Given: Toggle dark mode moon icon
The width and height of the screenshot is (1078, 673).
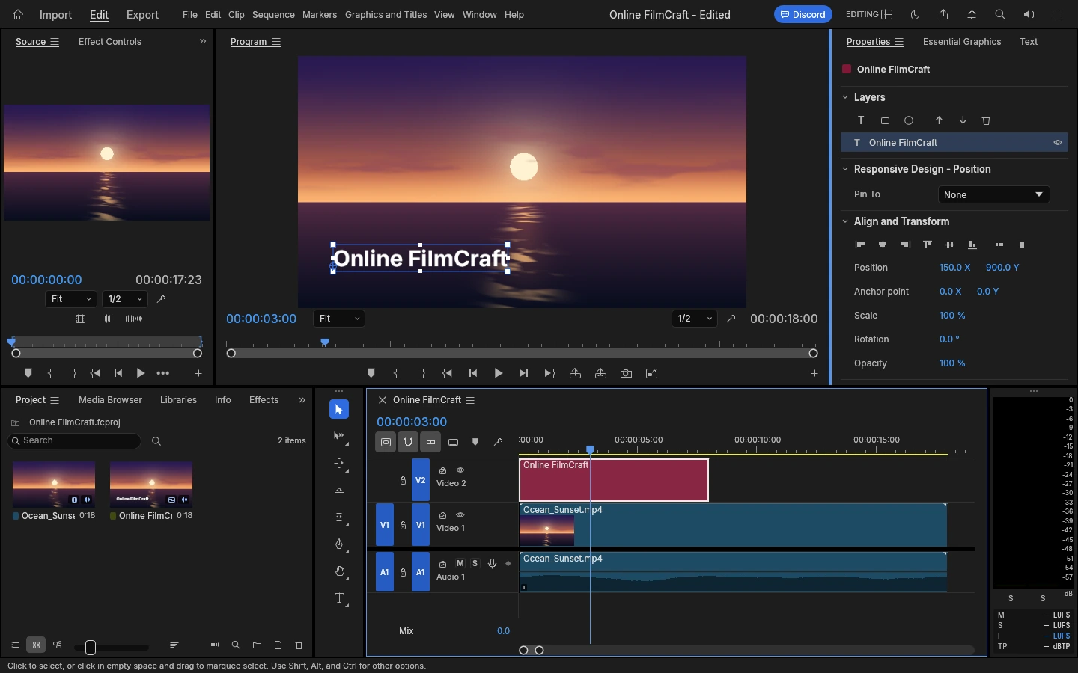Looking at the screenshot, I should 916,14.
